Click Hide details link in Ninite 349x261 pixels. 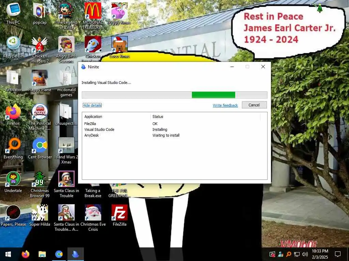tap(92, 105)
